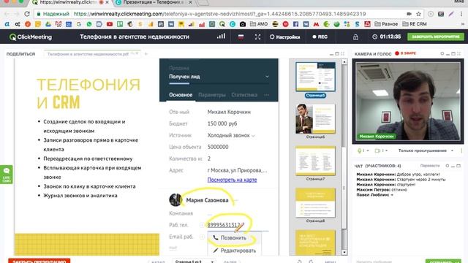Click the 01:12:35 session timer
Image resolution: width=468 pixels, height=263 pixels.
pos(386,37)
